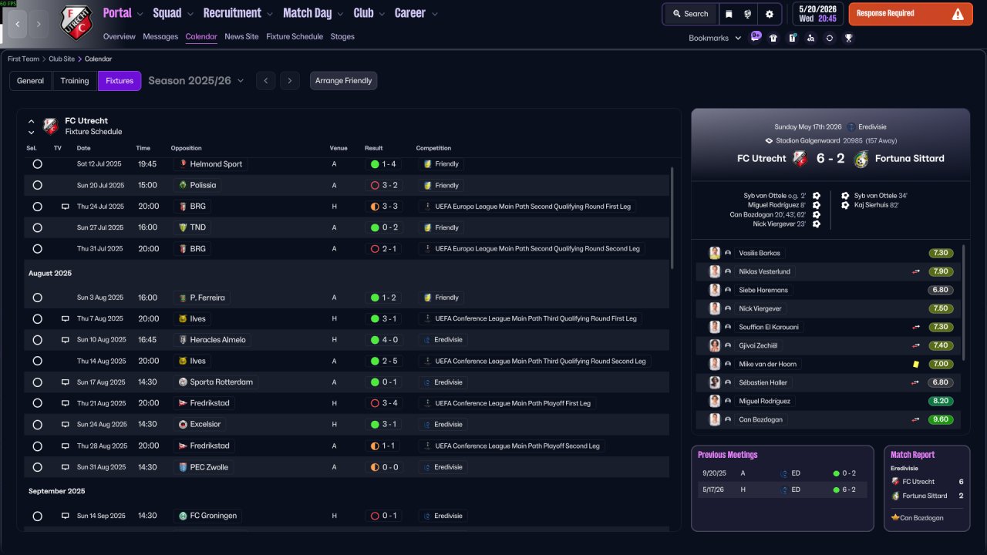The width and height of the screenshot is (987, 555).
Task: Select the Helmond Sport fixture radio button
Action: 37,164
